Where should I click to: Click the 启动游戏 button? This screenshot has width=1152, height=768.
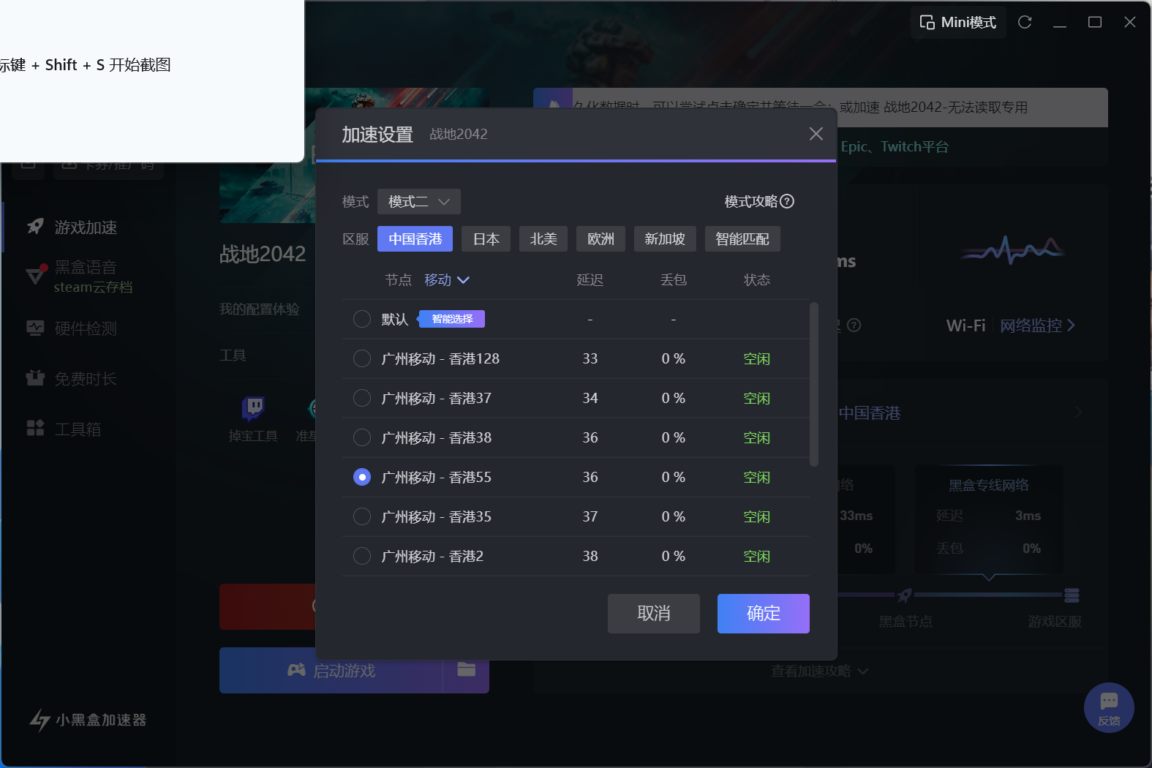click(x=331, y=671)
